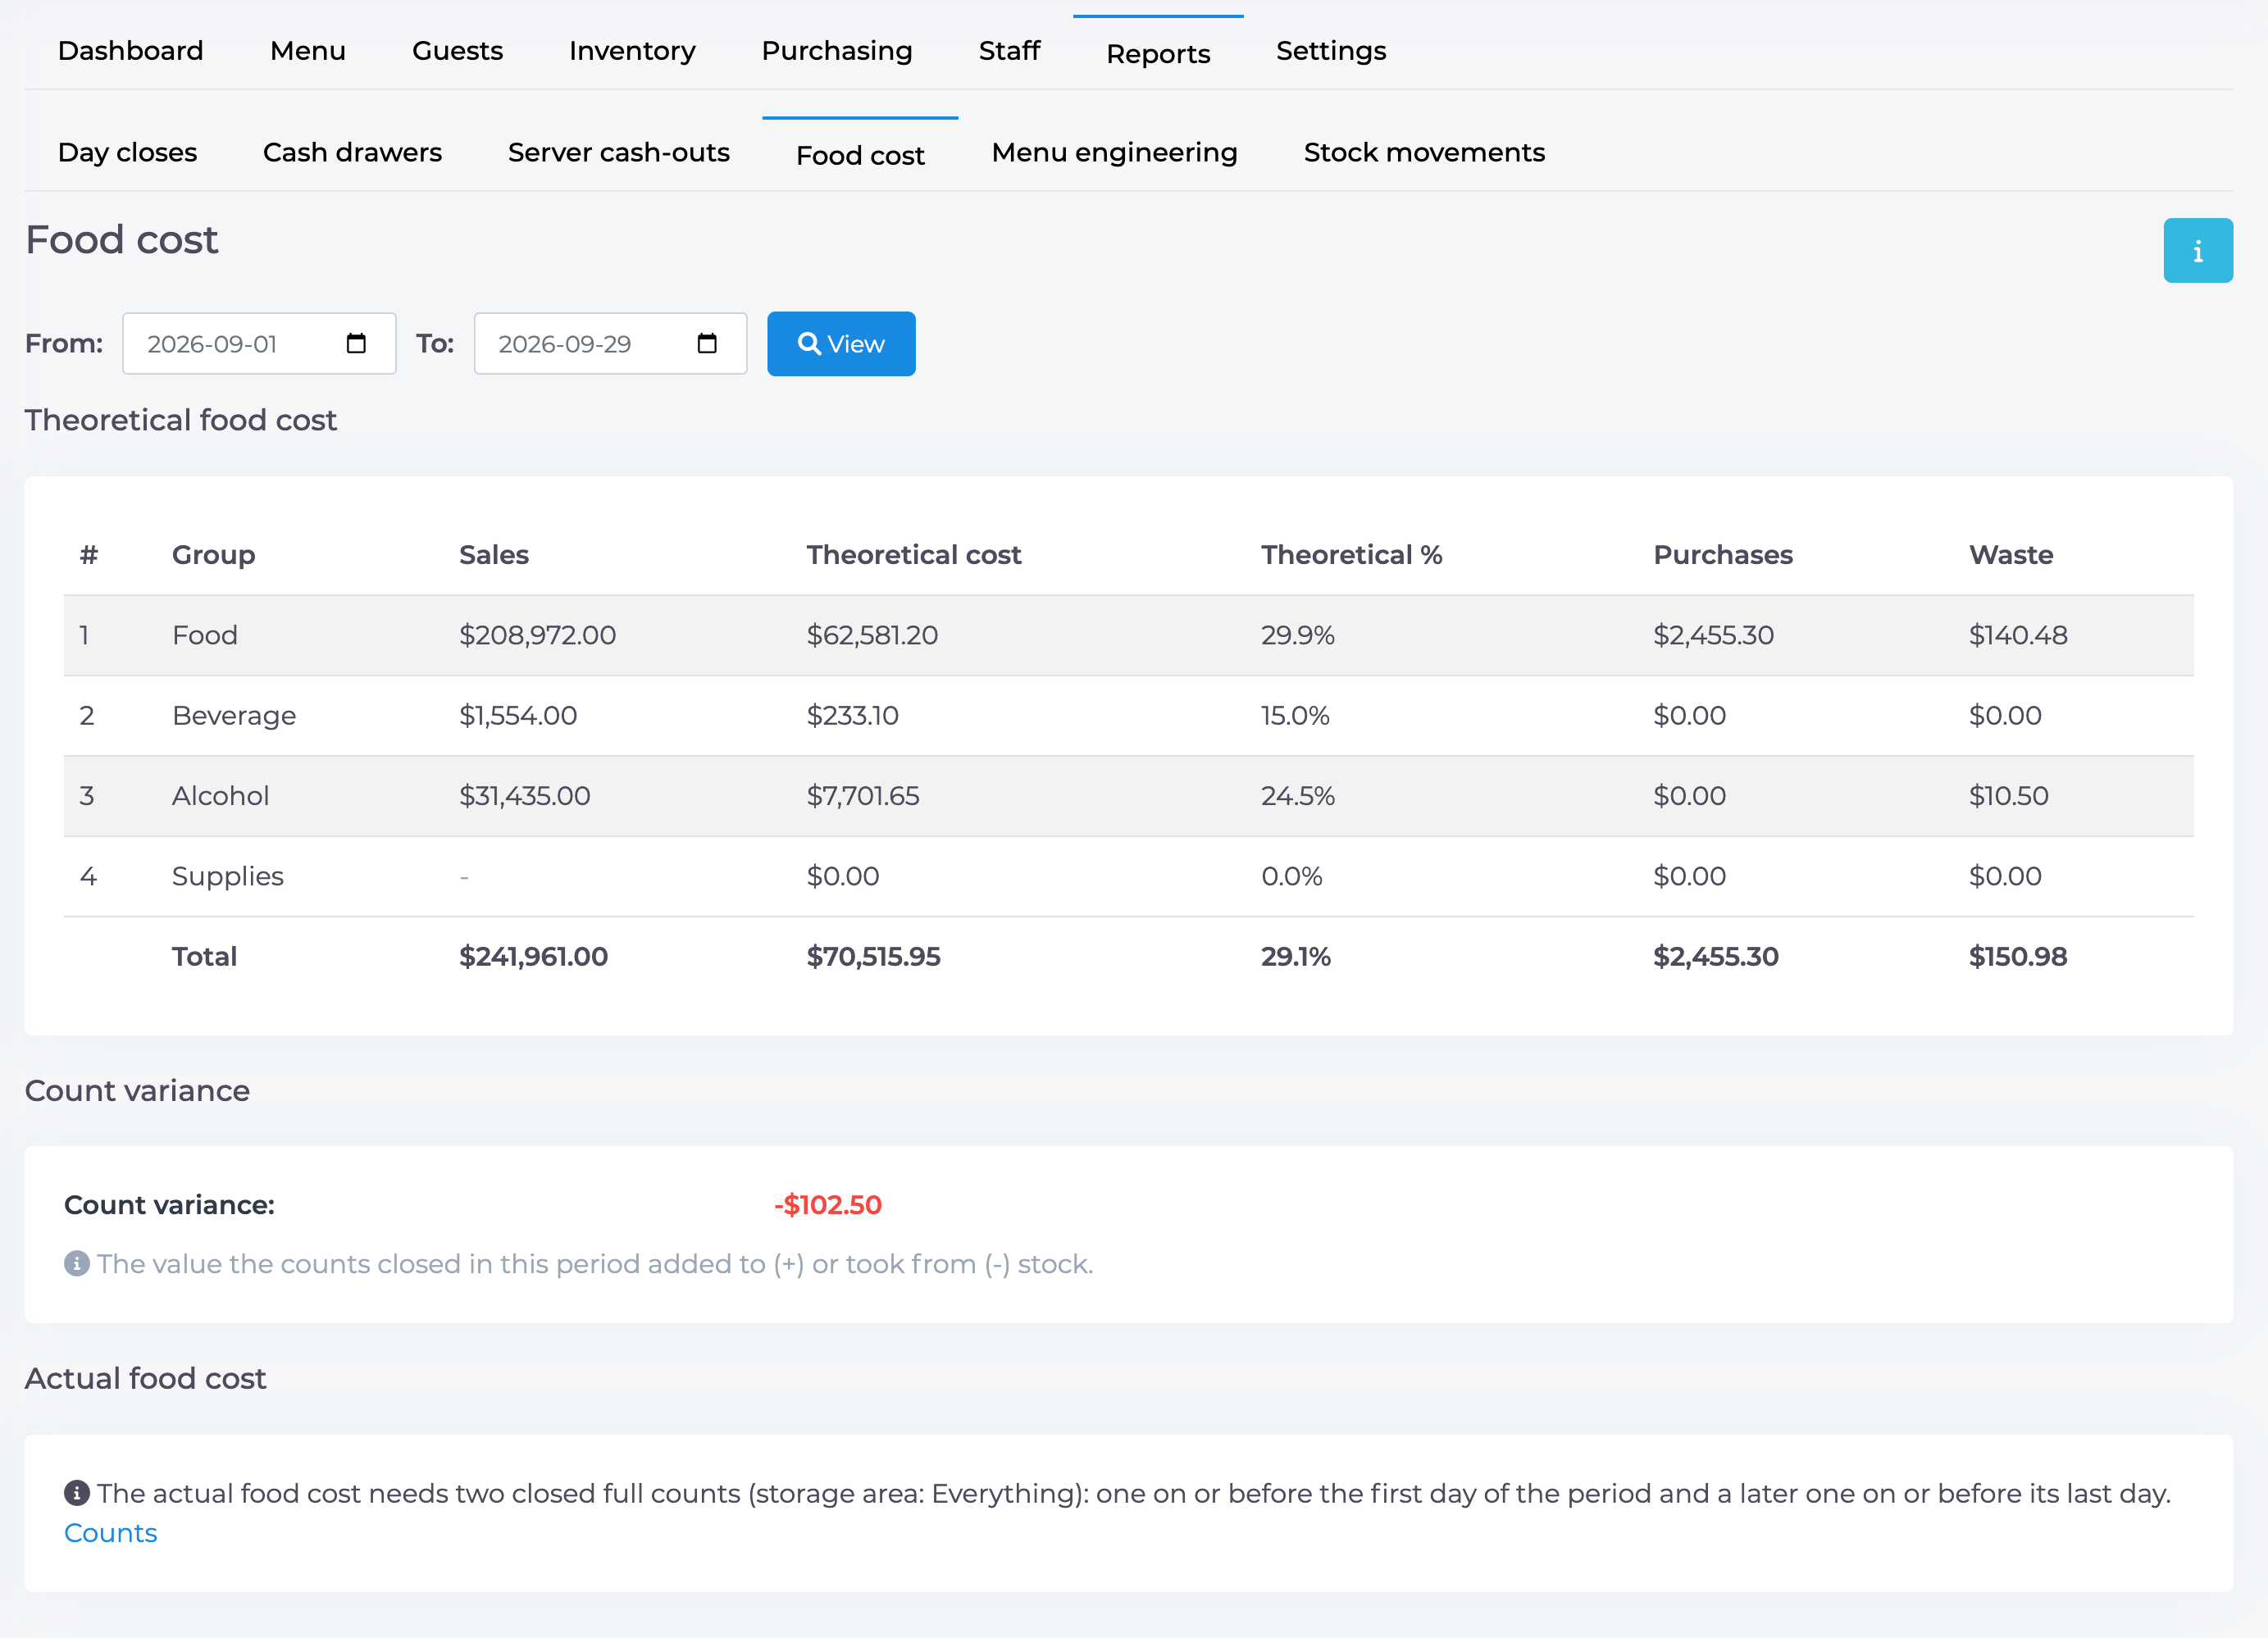2268x1638 pixels.
Task: Focus the From date field 2026-09-01
Action: click(x=259, y=344)
